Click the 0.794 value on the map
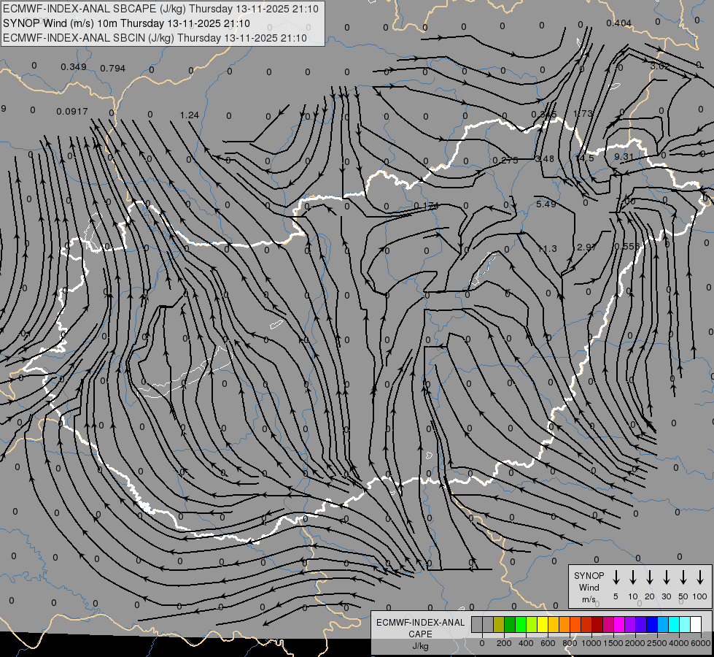 click(112, 69)
